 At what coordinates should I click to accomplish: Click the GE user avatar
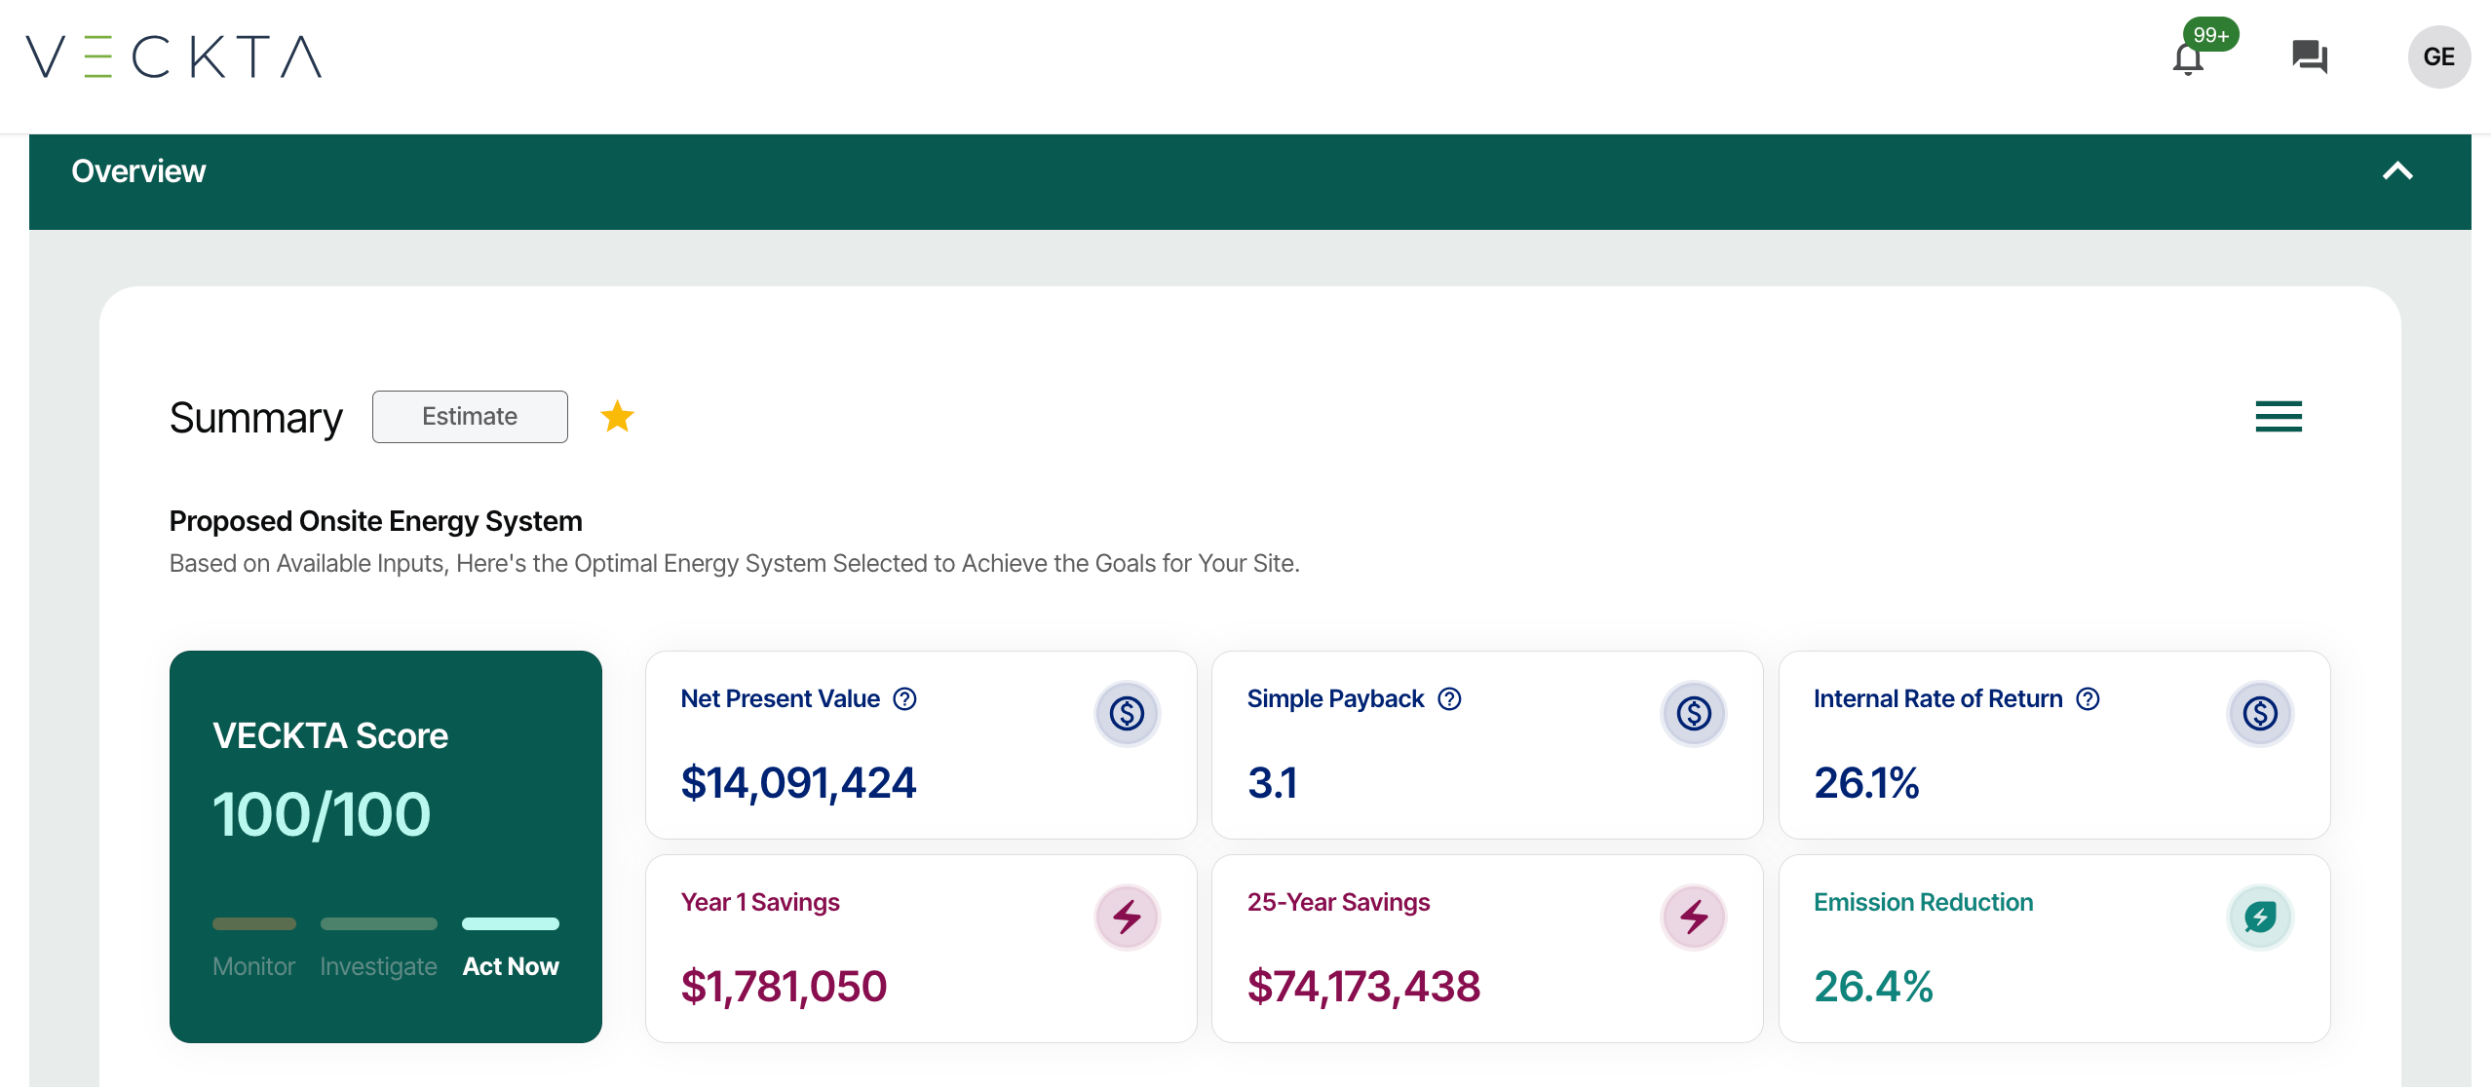point(2438,56)
